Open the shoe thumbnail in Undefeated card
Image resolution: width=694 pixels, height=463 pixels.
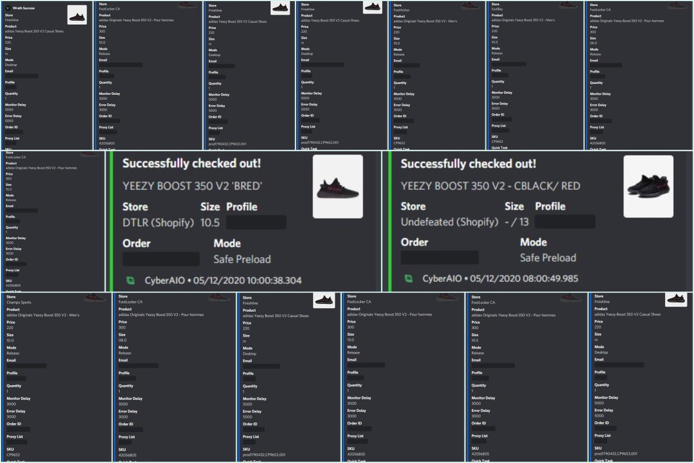648,186
